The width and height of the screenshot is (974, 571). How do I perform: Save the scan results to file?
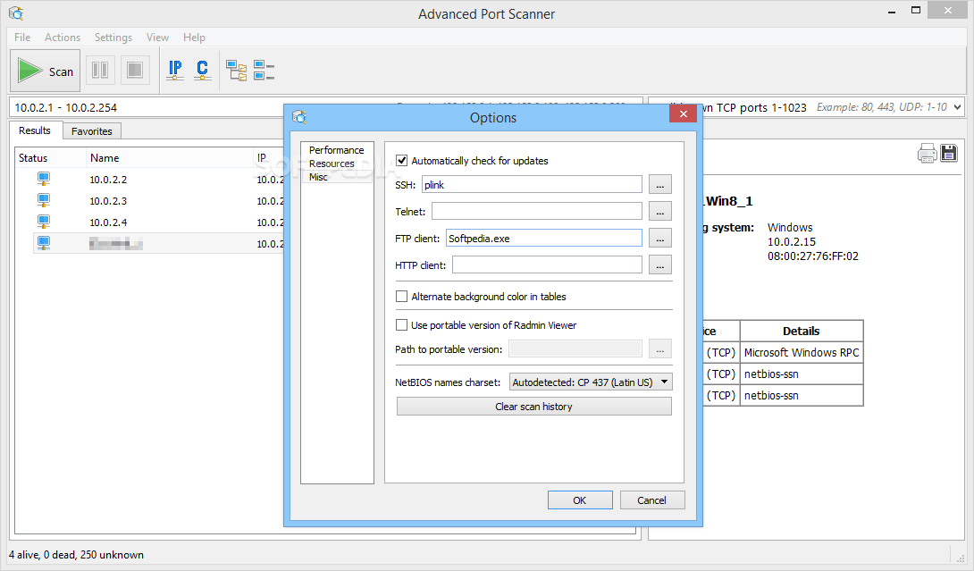click(x=949, y=153)
